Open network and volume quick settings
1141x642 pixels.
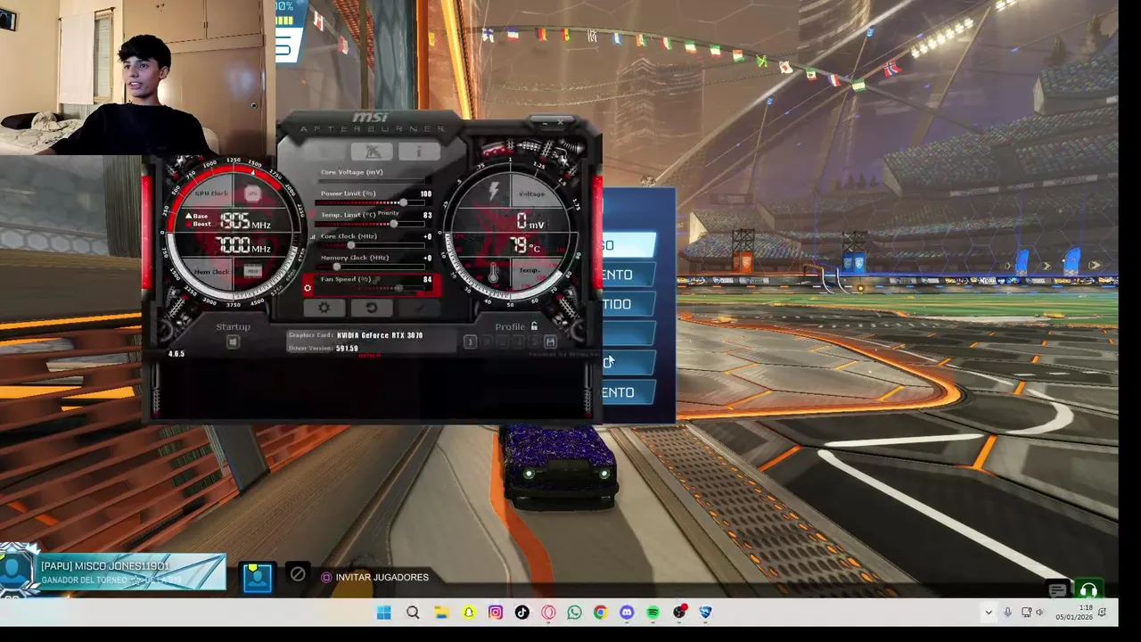coord(1033,613)
